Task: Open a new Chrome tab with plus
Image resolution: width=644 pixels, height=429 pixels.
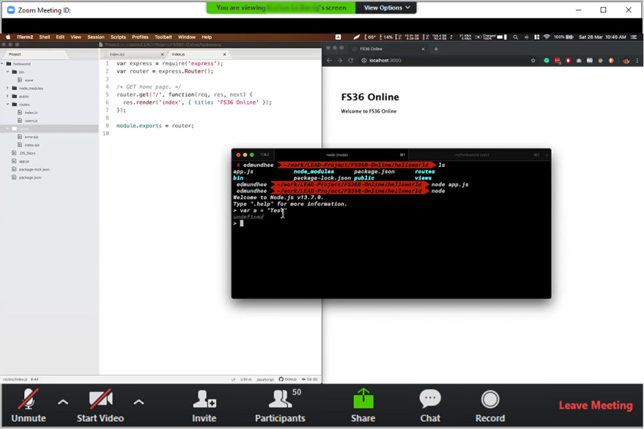Action: click(436, 49)
